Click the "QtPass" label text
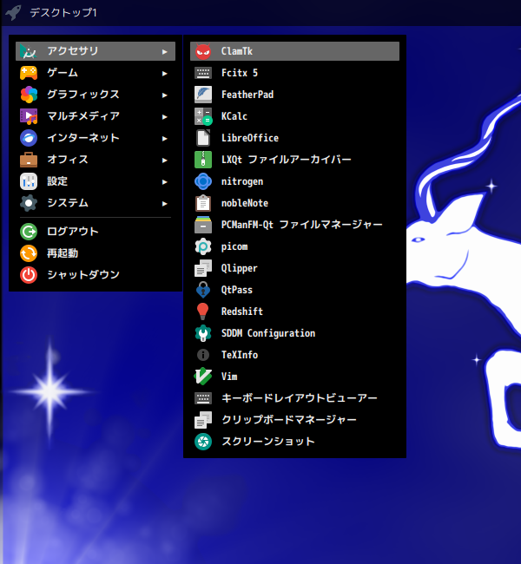Viewport: 521px width, 564px height. click(236, 290)
